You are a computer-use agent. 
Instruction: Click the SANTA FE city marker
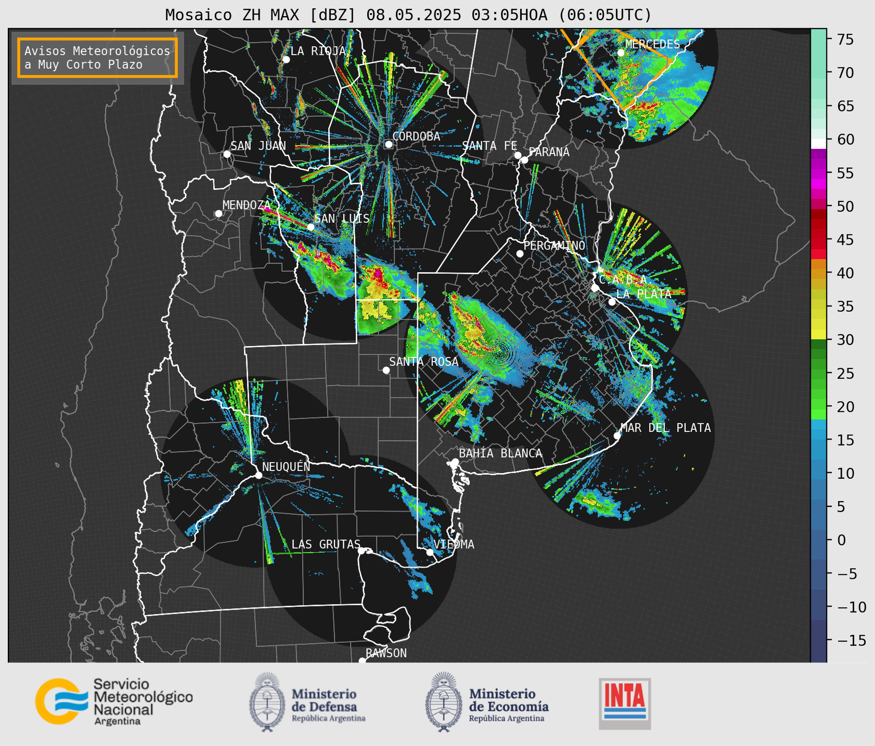pyautogui.click(x=518, y=155)
